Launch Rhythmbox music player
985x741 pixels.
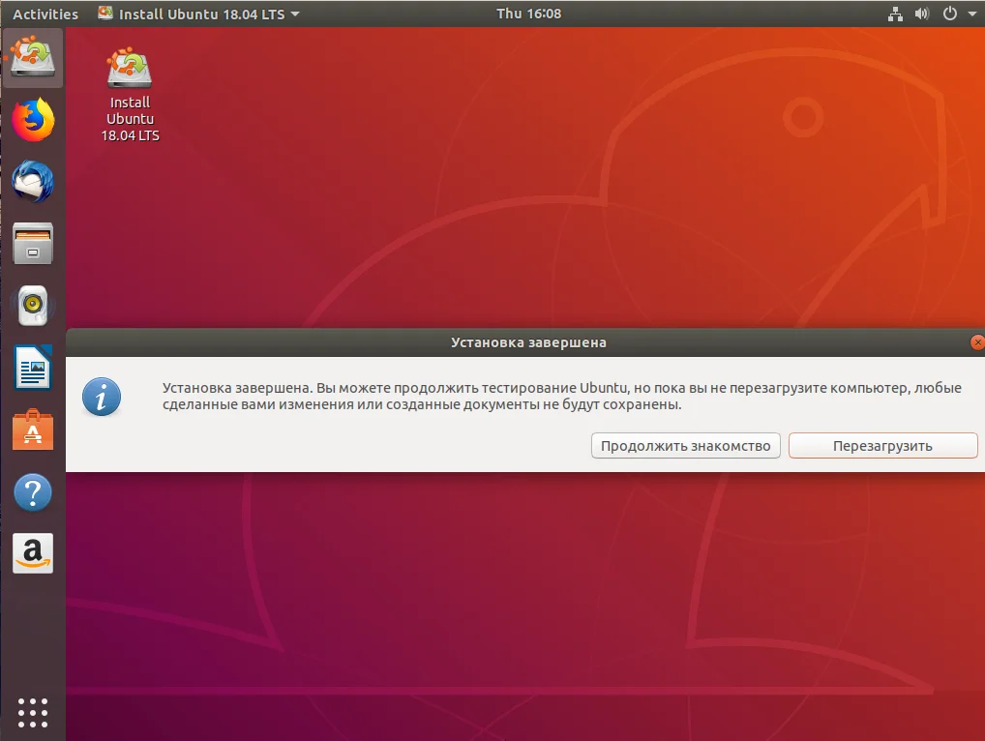tap(33, 306)
